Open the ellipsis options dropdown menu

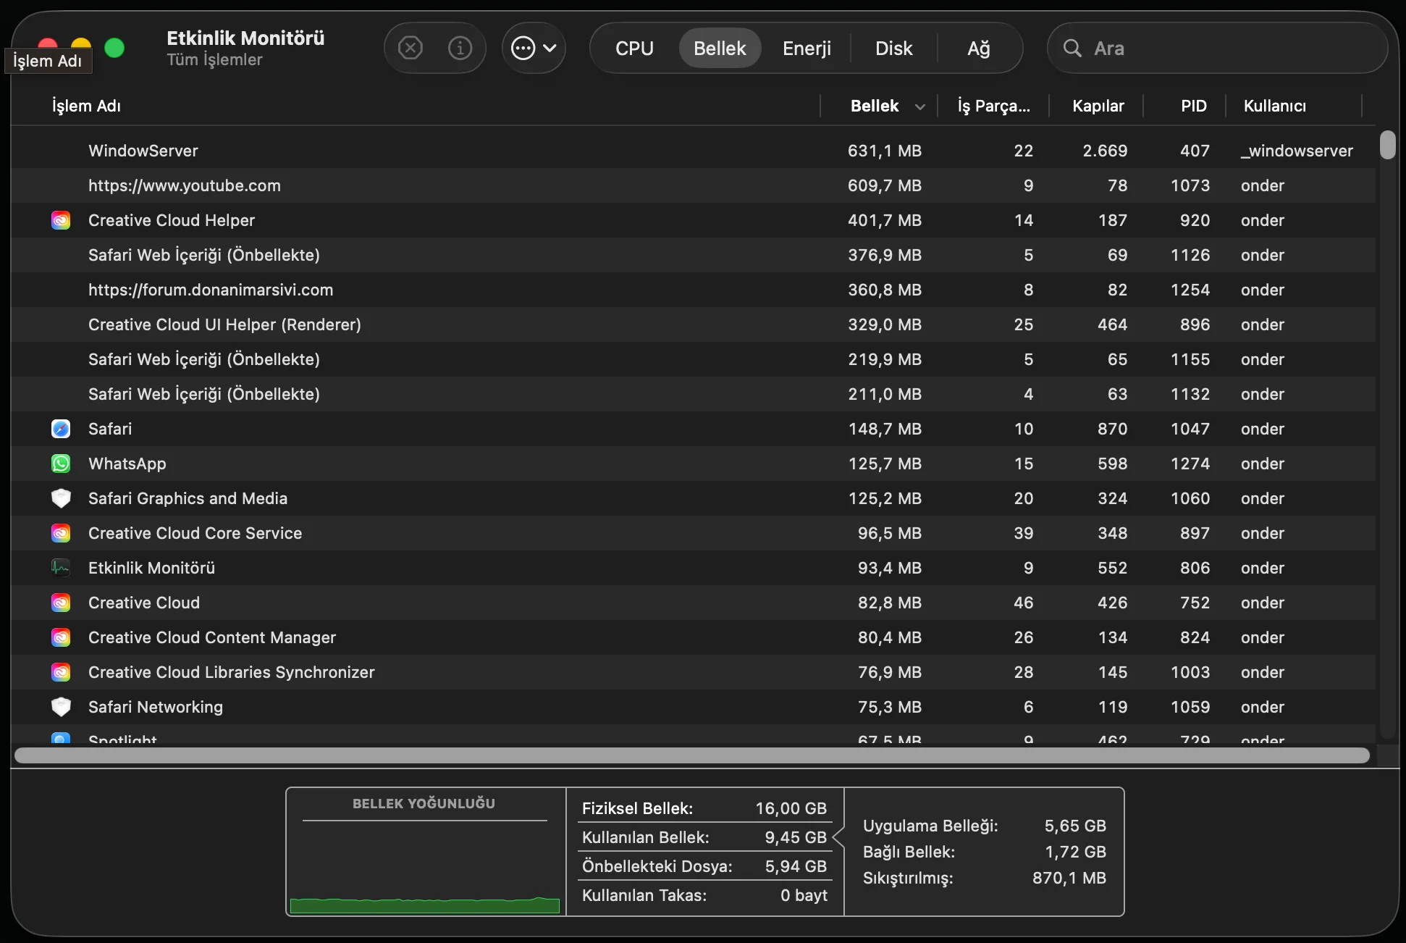click(x=534, y=49)
